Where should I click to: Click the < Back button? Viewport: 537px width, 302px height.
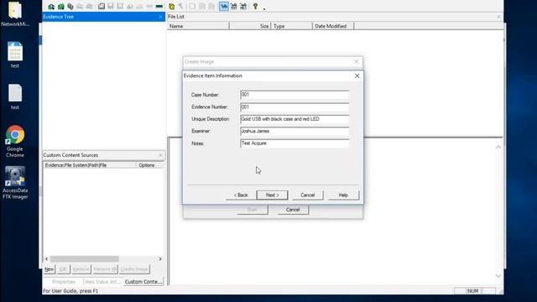tap(241, 195)
